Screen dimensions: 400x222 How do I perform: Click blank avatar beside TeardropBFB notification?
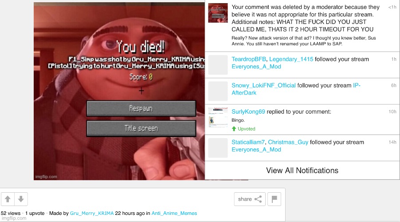(218, 65)
